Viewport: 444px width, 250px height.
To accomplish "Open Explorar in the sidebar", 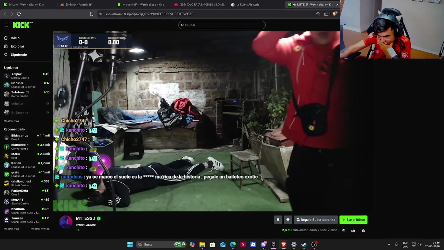I will 17,46.
